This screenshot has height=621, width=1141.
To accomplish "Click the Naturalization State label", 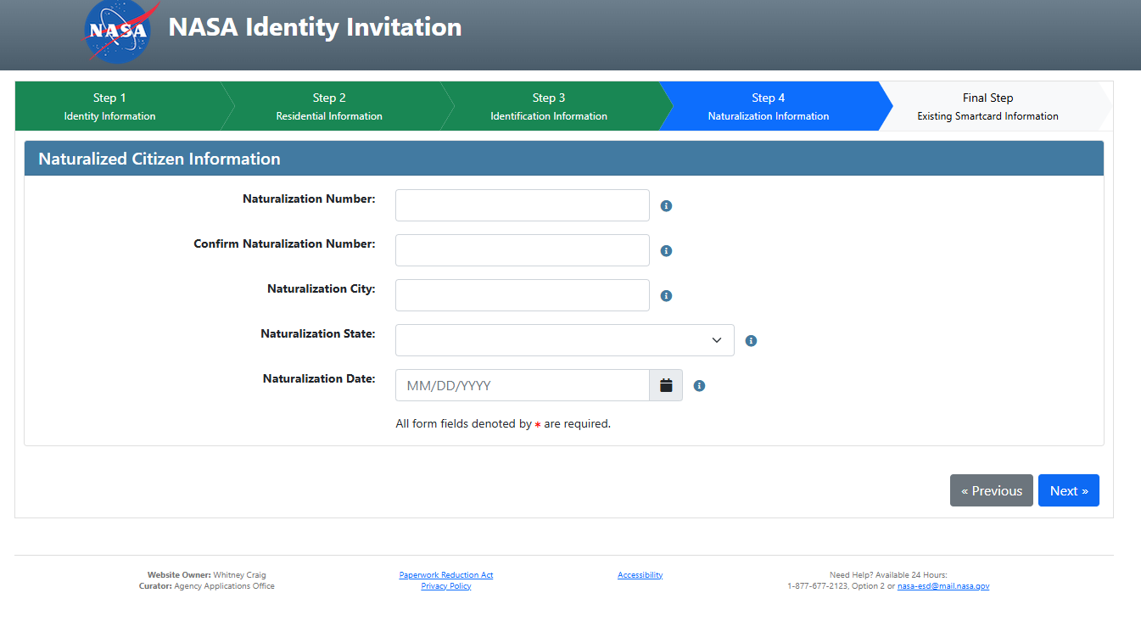I will click(x=318, y=334).
